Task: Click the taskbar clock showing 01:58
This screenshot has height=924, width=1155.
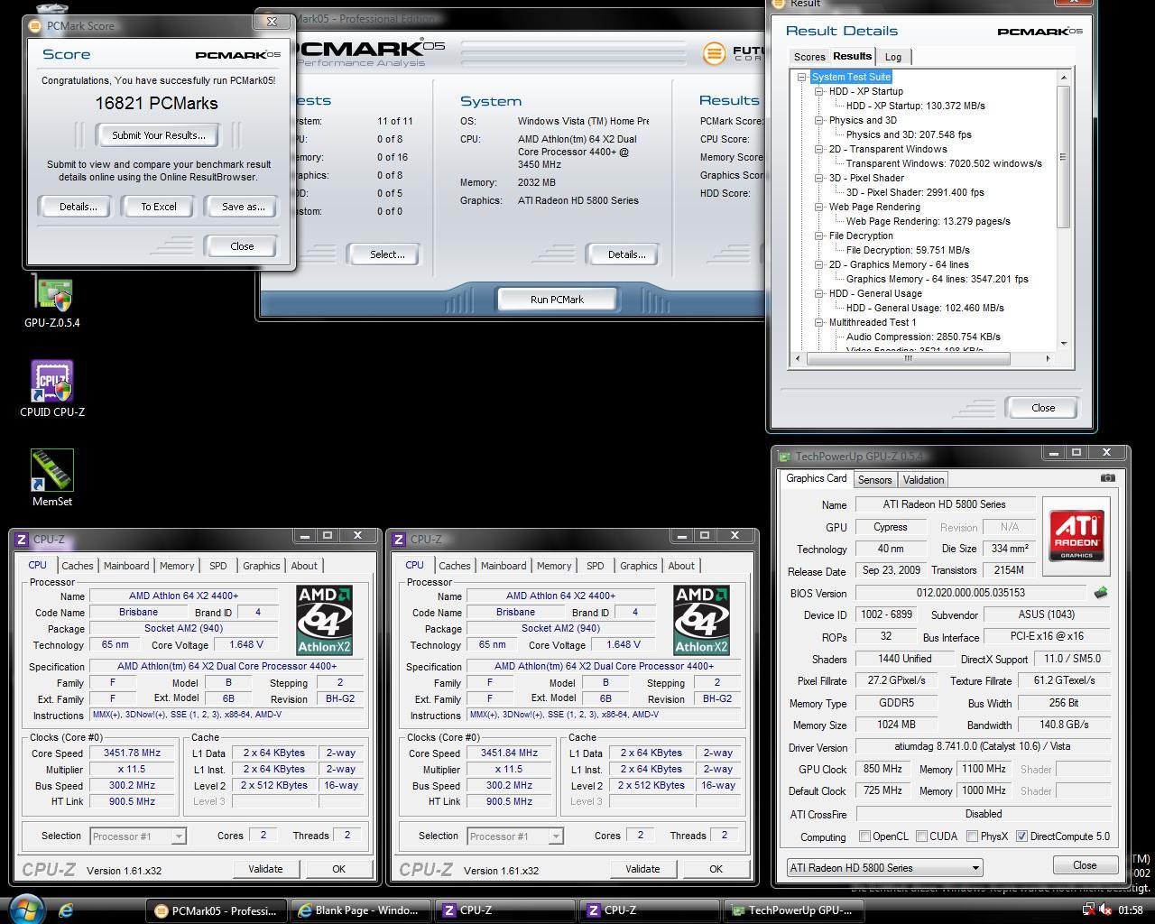Action: pyautogui.click(x=1130, y=910)
